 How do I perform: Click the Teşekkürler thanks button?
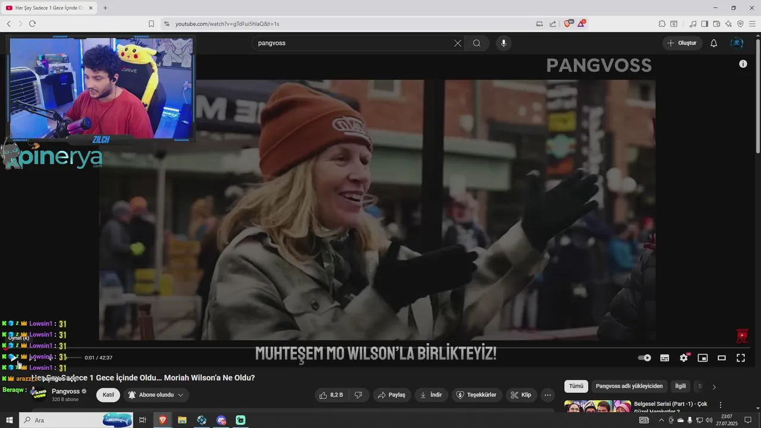(x=476, y=395)
